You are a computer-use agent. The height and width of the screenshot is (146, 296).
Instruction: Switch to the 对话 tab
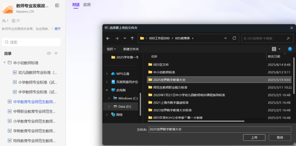click(x=76, y=5)
